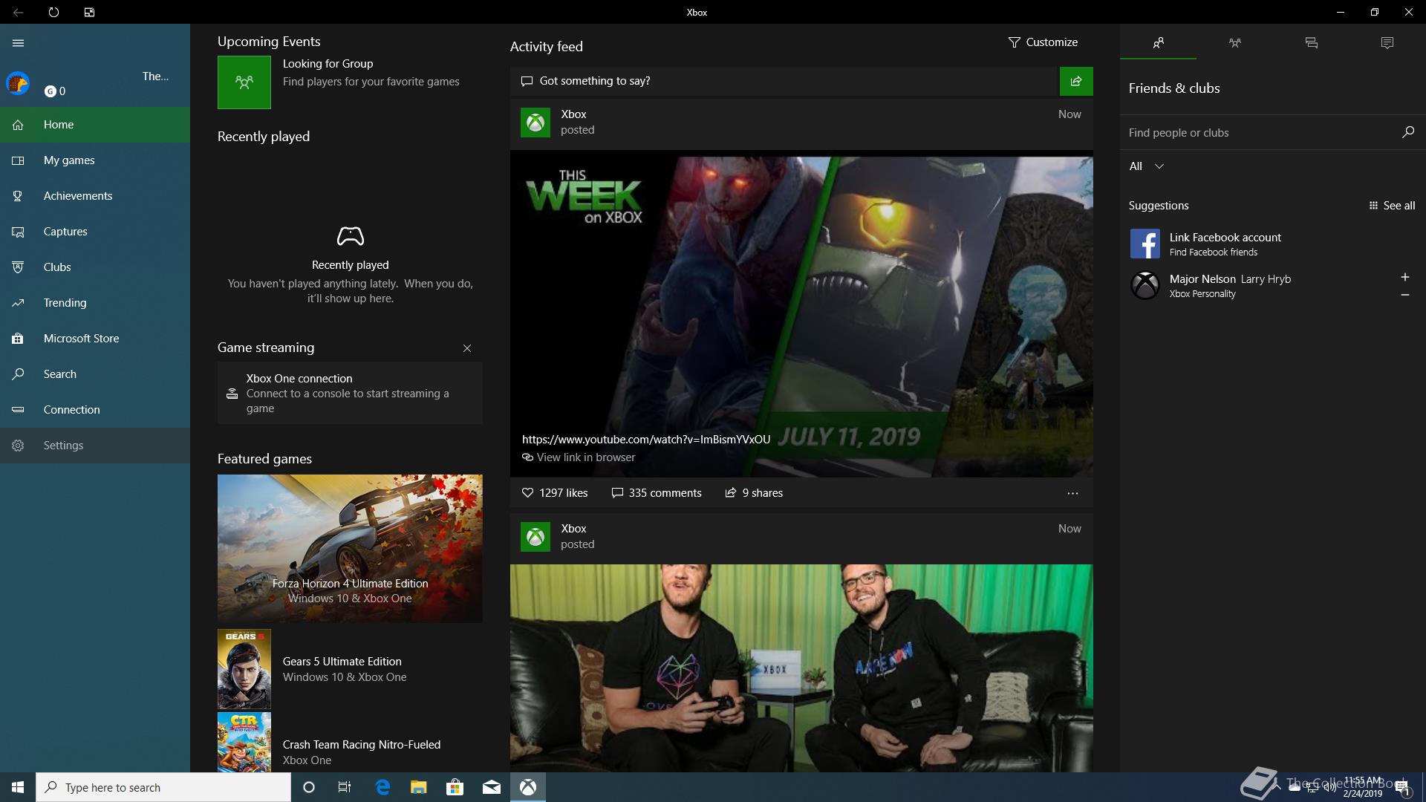Open the second post's couch photo

click(x=801, y=668)
